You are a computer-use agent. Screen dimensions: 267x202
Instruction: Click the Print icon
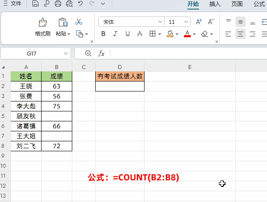point(58,4)
